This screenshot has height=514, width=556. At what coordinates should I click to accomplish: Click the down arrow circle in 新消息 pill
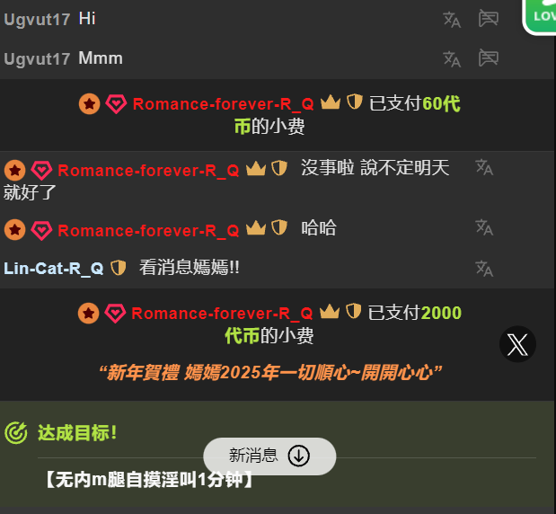[298, 456]
